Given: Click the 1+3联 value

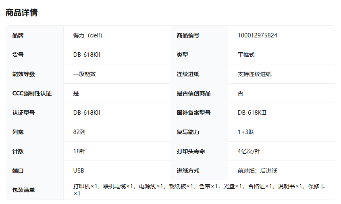Looking at the screenshot, I should [246, 132].
